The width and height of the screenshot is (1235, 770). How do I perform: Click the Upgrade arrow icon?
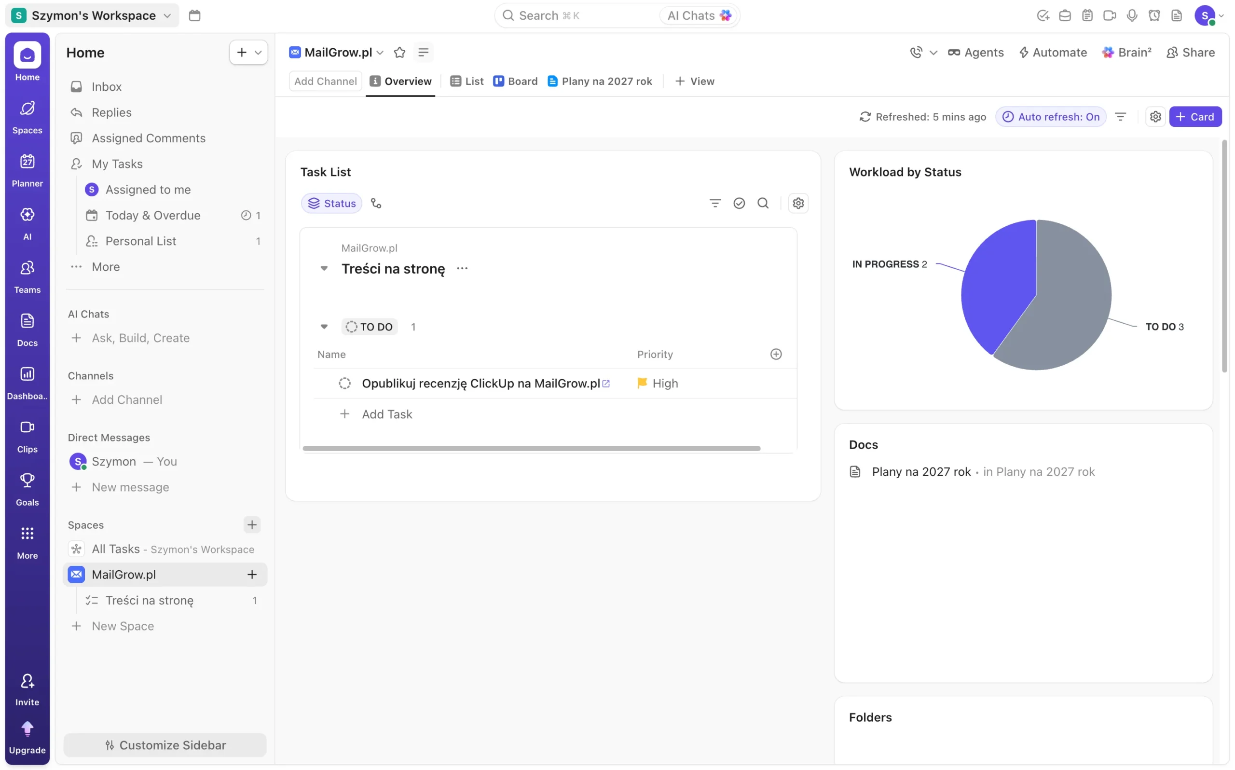coord(27,729)
